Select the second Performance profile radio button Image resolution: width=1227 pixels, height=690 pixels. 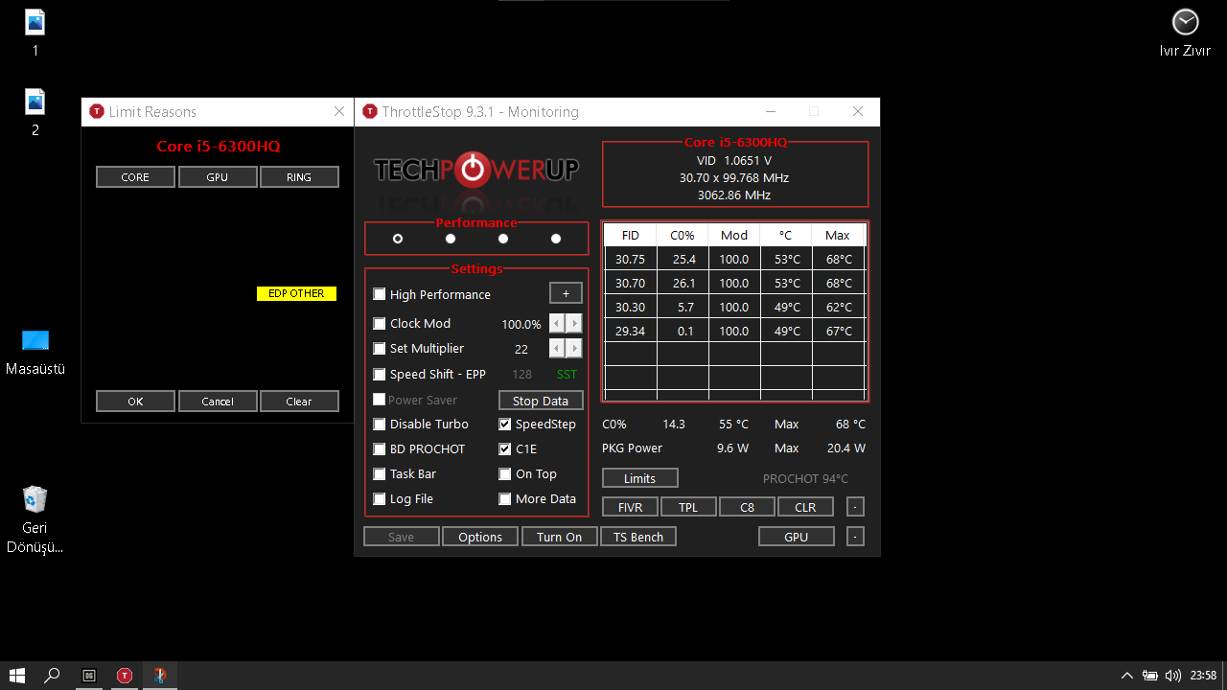tap(451, 239)
